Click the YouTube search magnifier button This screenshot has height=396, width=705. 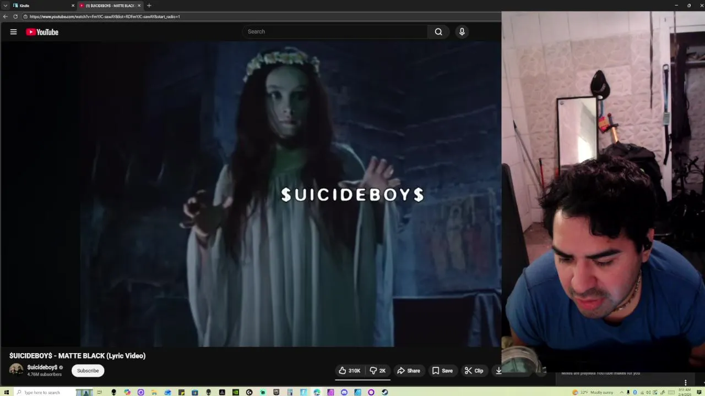point(438,31)
